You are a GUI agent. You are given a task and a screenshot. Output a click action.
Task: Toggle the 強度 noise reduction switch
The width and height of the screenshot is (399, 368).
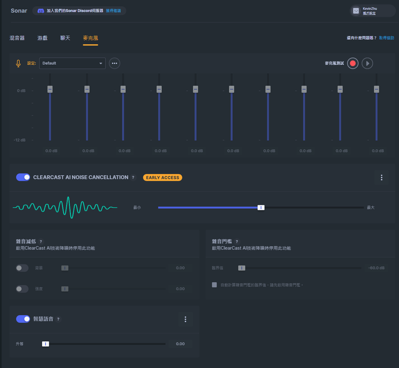(x=22, y=289)
